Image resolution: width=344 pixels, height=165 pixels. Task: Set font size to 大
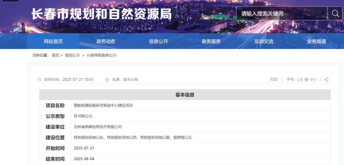[301, 80]
